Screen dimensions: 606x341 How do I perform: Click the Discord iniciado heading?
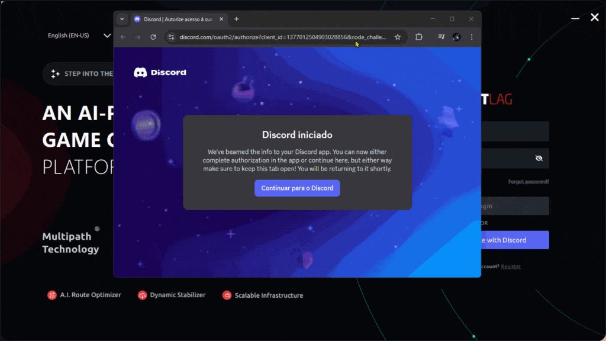[x=297, y=135]
